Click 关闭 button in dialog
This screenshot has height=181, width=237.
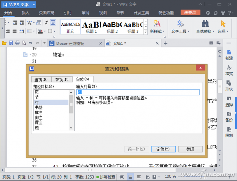[x=190, y=149]
